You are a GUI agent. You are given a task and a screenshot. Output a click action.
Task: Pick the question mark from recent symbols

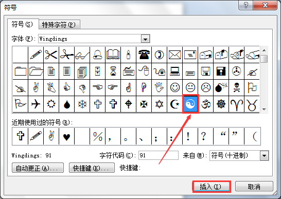[205, 136]
